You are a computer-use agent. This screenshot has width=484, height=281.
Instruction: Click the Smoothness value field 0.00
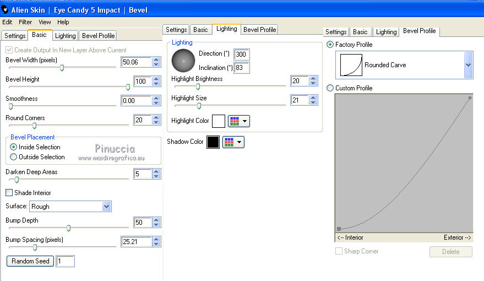[137, 101]
